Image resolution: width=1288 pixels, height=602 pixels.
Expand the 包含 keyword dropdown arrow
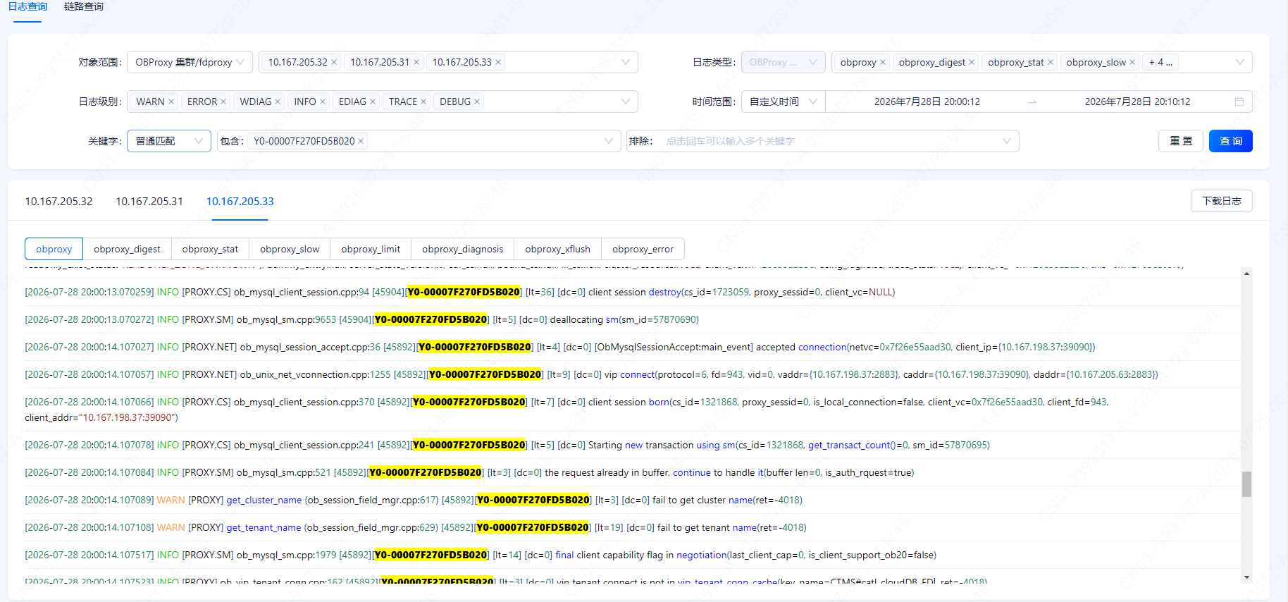609,141
